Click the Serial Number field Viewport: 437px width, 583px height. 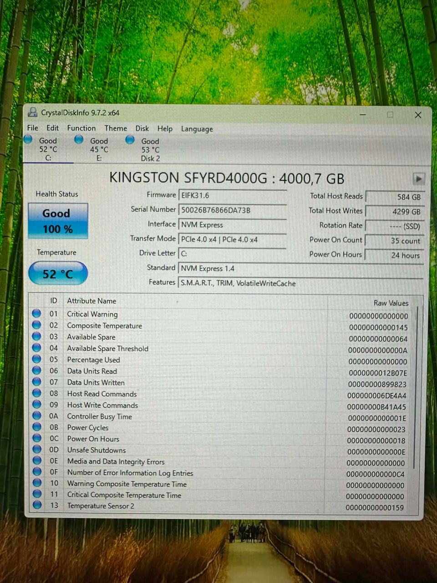(232, 210)
